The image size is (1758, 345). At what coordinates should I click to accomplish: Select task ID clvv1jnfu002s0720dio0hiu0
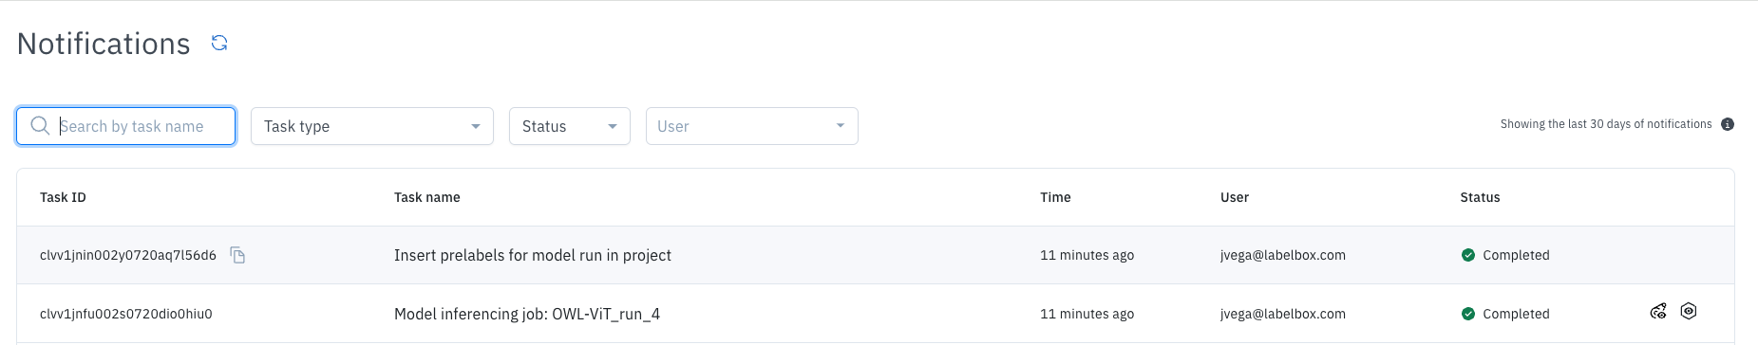(x=126, y=314)
